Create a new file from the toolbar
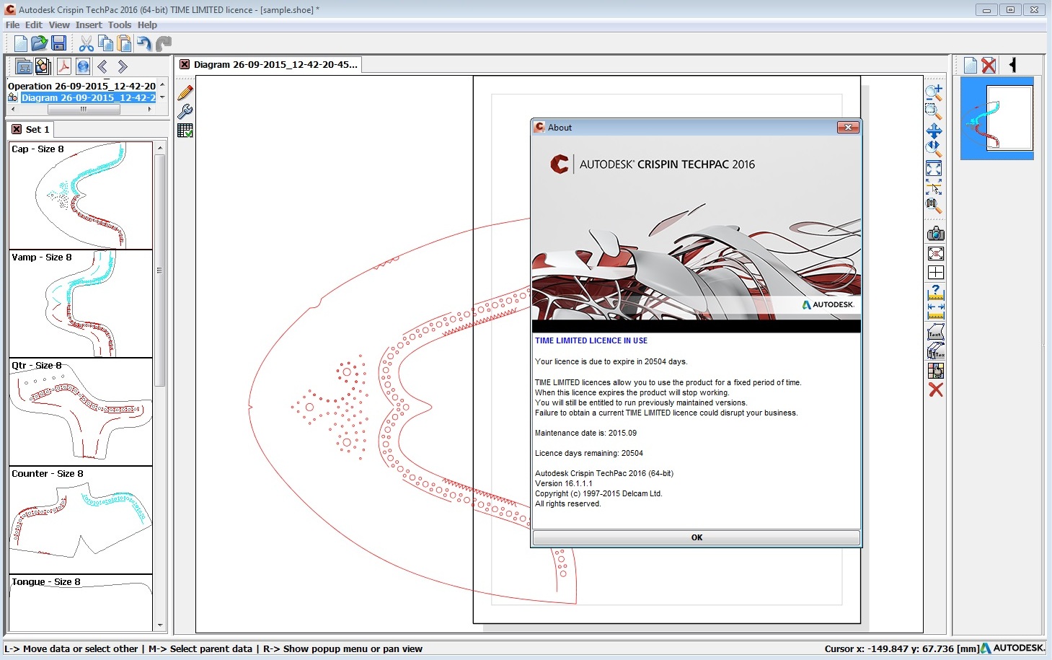 (20, 43)
